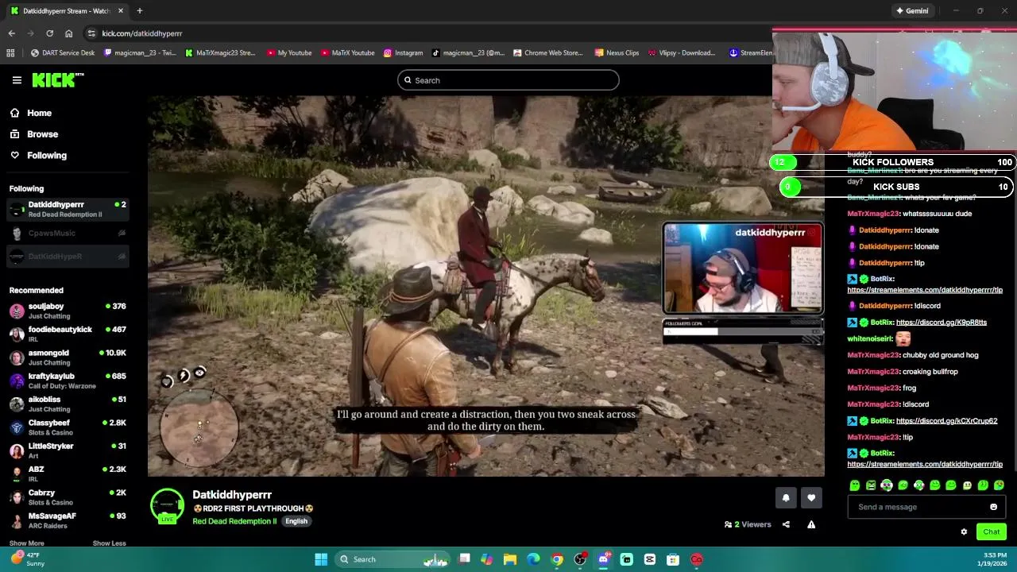1017x572 pixels.
Task: Reload the browser page
Action: [x=49, y=33]
